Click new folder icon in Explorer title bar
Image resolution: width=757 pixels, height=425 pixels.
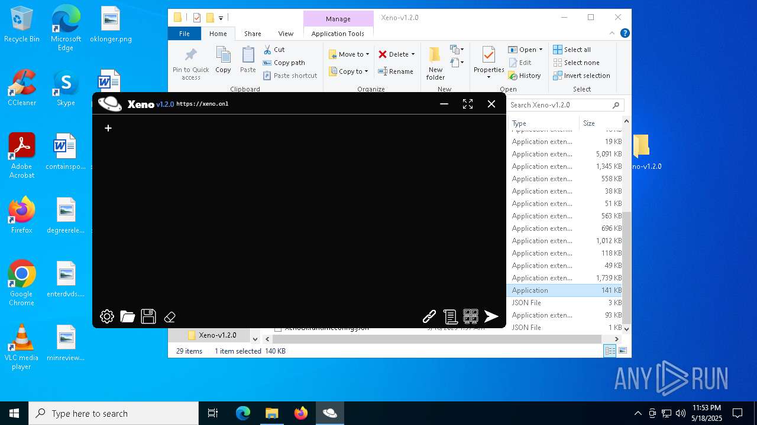(x=209, y=18)
